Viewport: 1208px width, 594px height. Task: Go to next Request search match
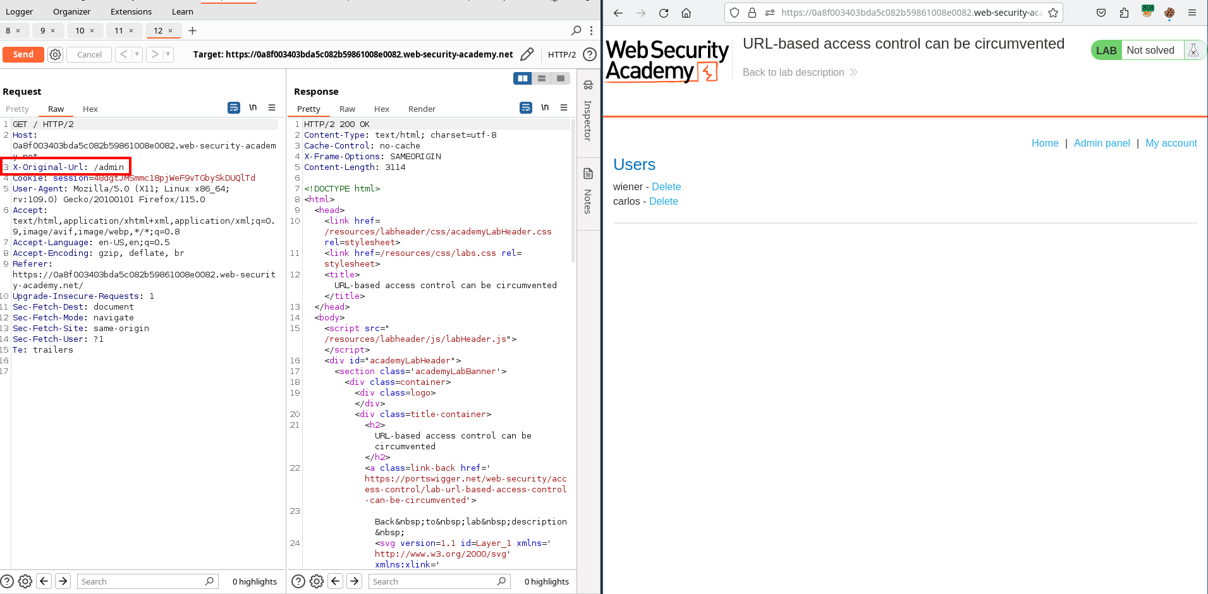pyautogui.click(x=63, y=581)
